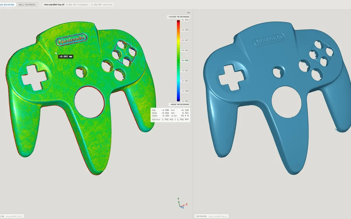Click the Outside the Reference legend label
The height and width of the screenshot is (219, 351).
coord(179,17)
